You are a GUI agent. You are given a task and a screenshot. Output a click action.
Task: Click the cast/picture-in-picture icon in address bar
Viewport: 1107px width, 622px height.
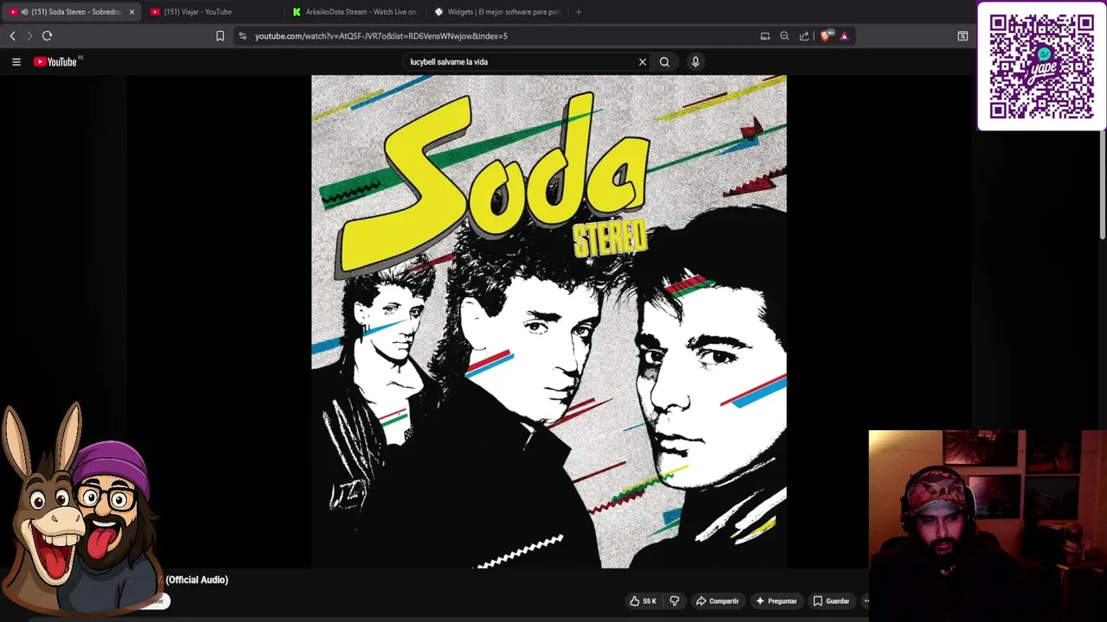tap(765, 35)
